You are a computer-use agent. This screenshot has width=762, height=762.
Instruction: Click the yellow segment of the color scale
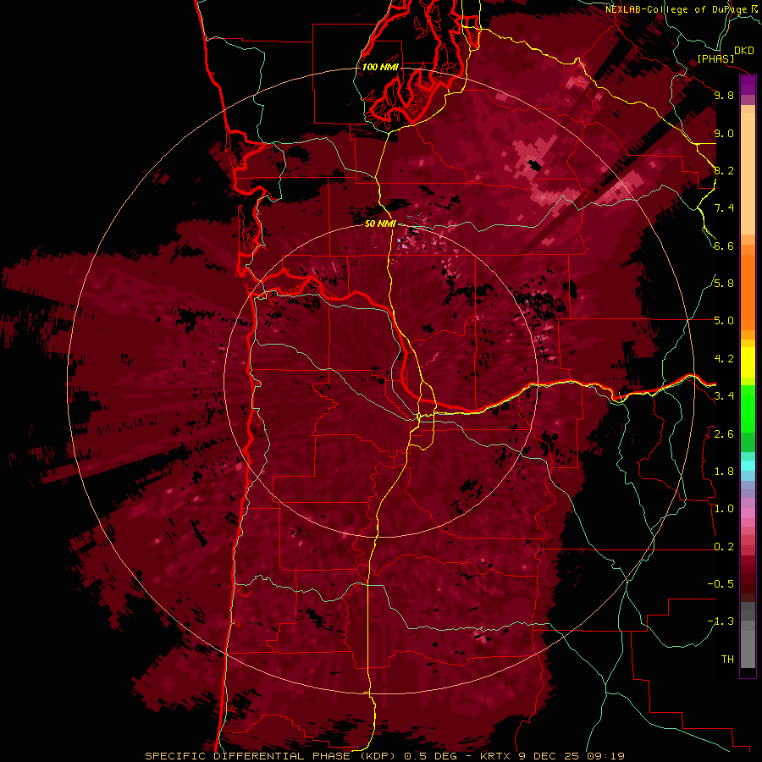point(748,362)
